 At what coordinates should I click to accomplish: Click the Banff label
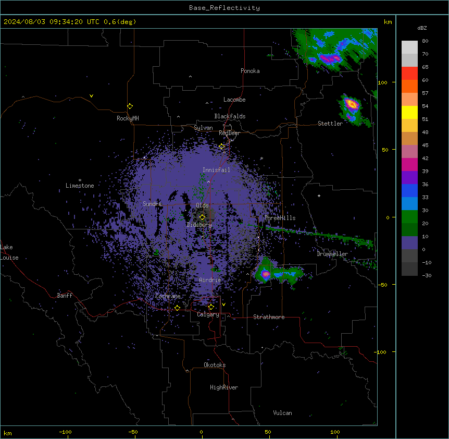[65, 296]
